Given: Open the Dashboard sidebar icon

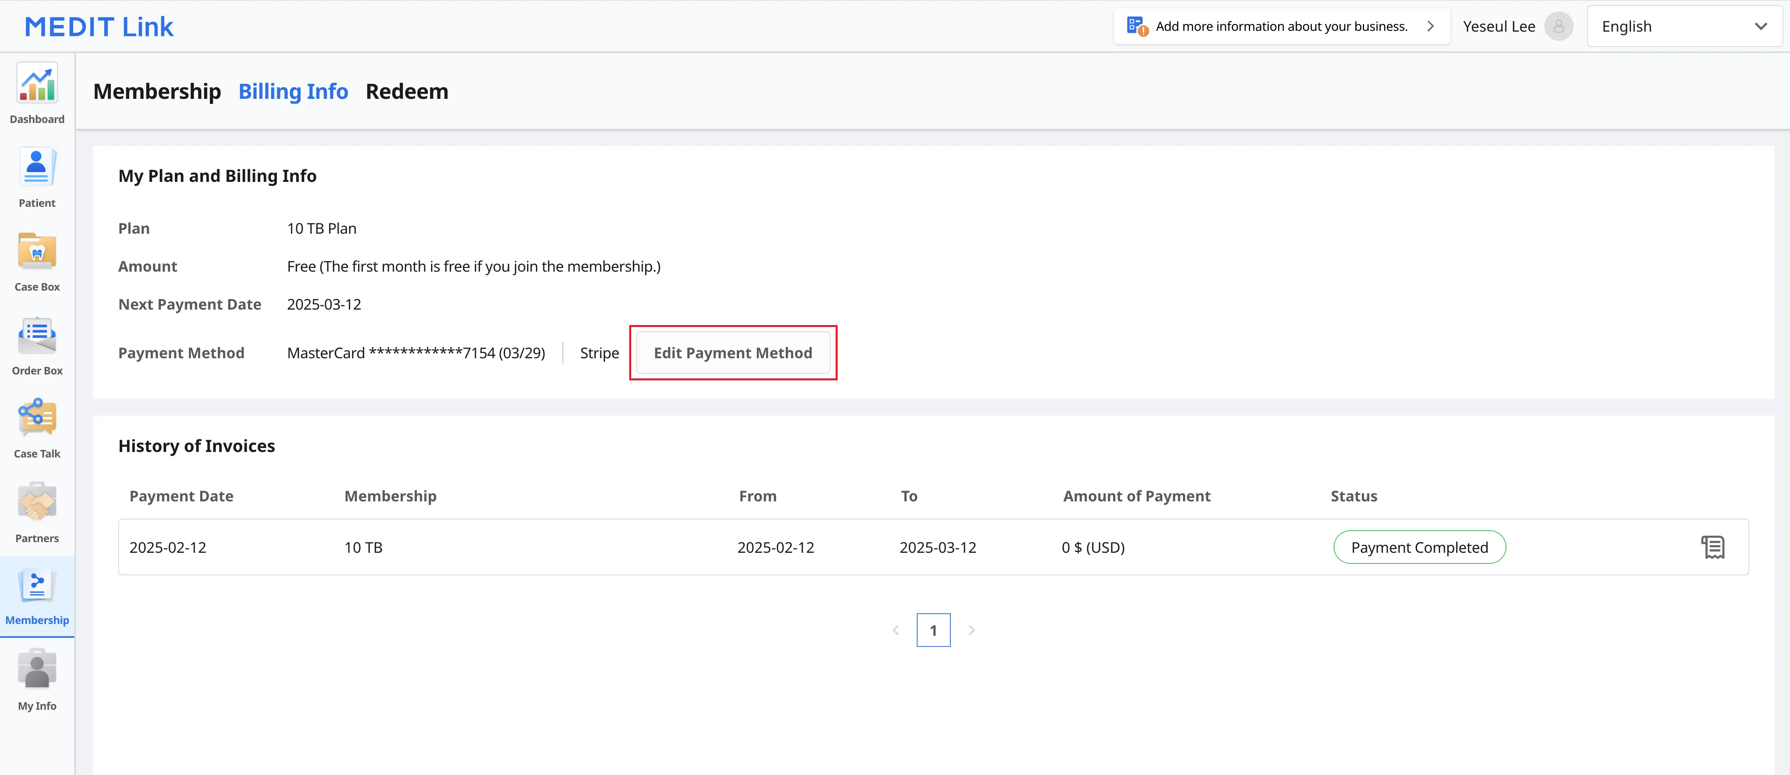Looking at the screenshot, I should [37, 83].
